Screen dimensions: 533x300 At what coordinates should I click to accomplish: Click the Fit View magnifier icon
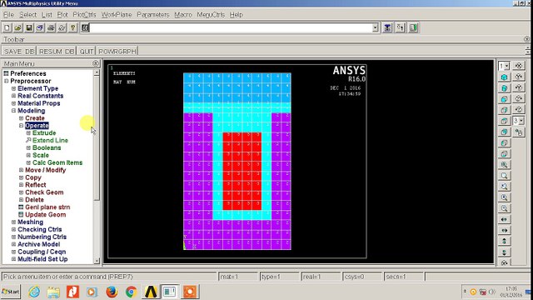[505, 165]
